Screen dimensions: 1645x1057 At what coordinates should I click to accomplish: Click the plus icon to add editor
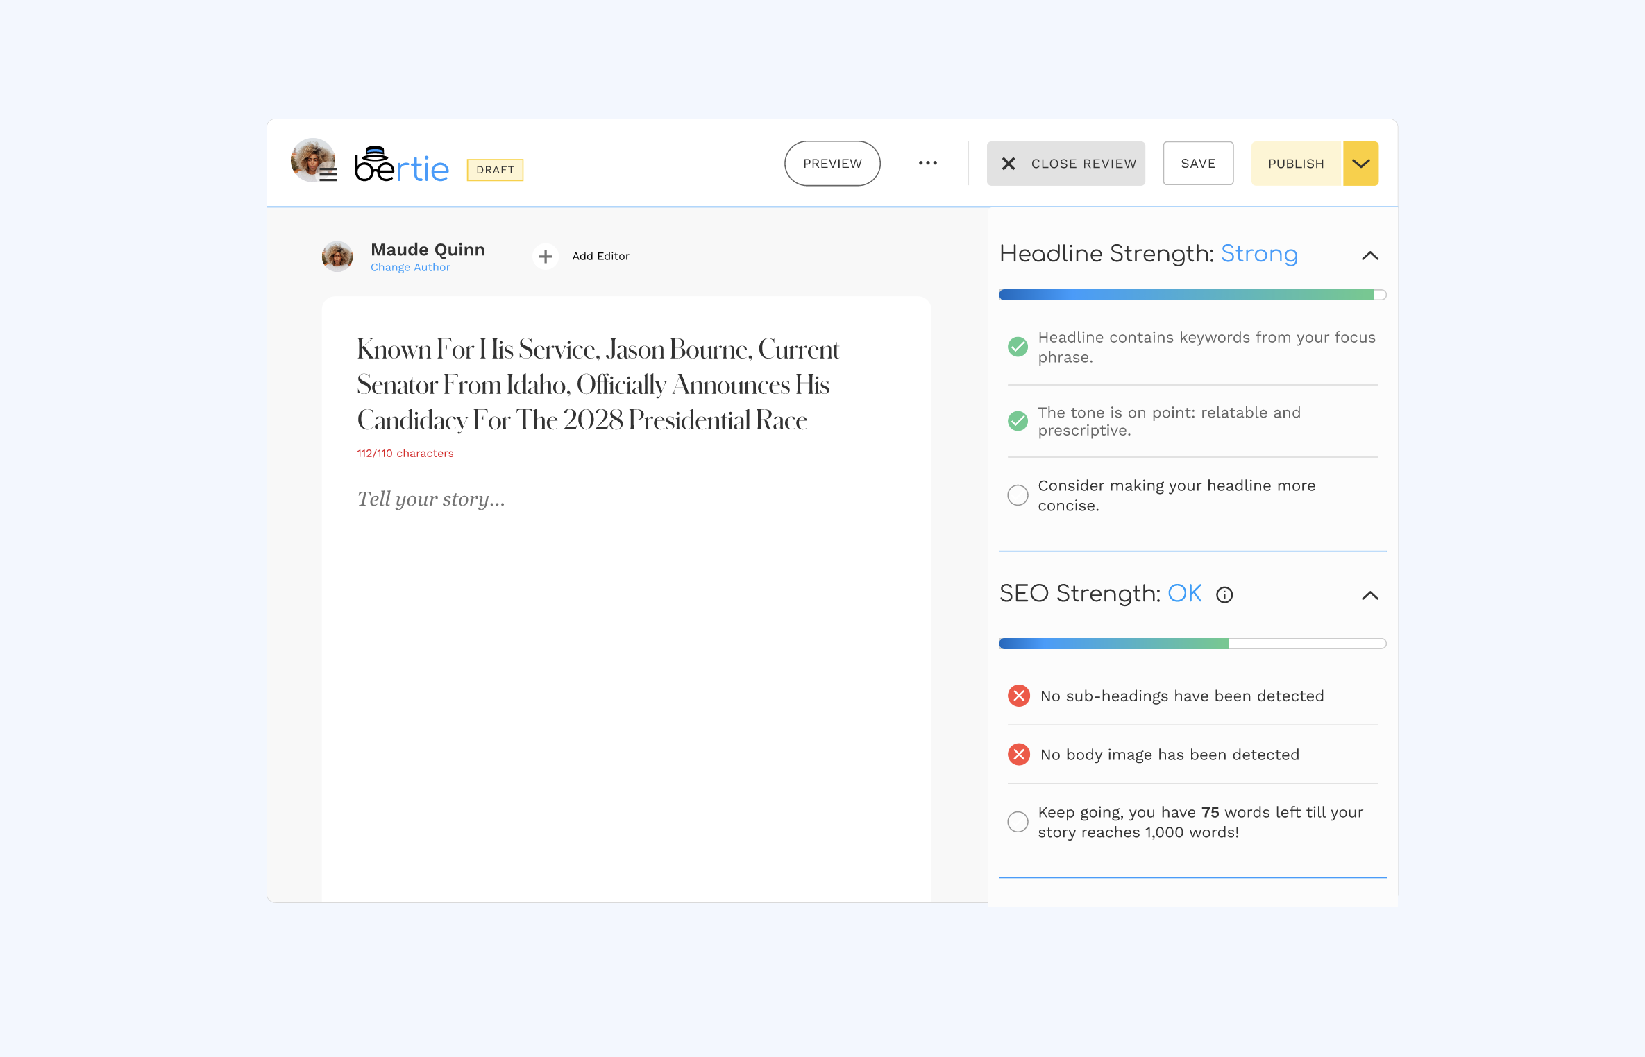(546, 256)
